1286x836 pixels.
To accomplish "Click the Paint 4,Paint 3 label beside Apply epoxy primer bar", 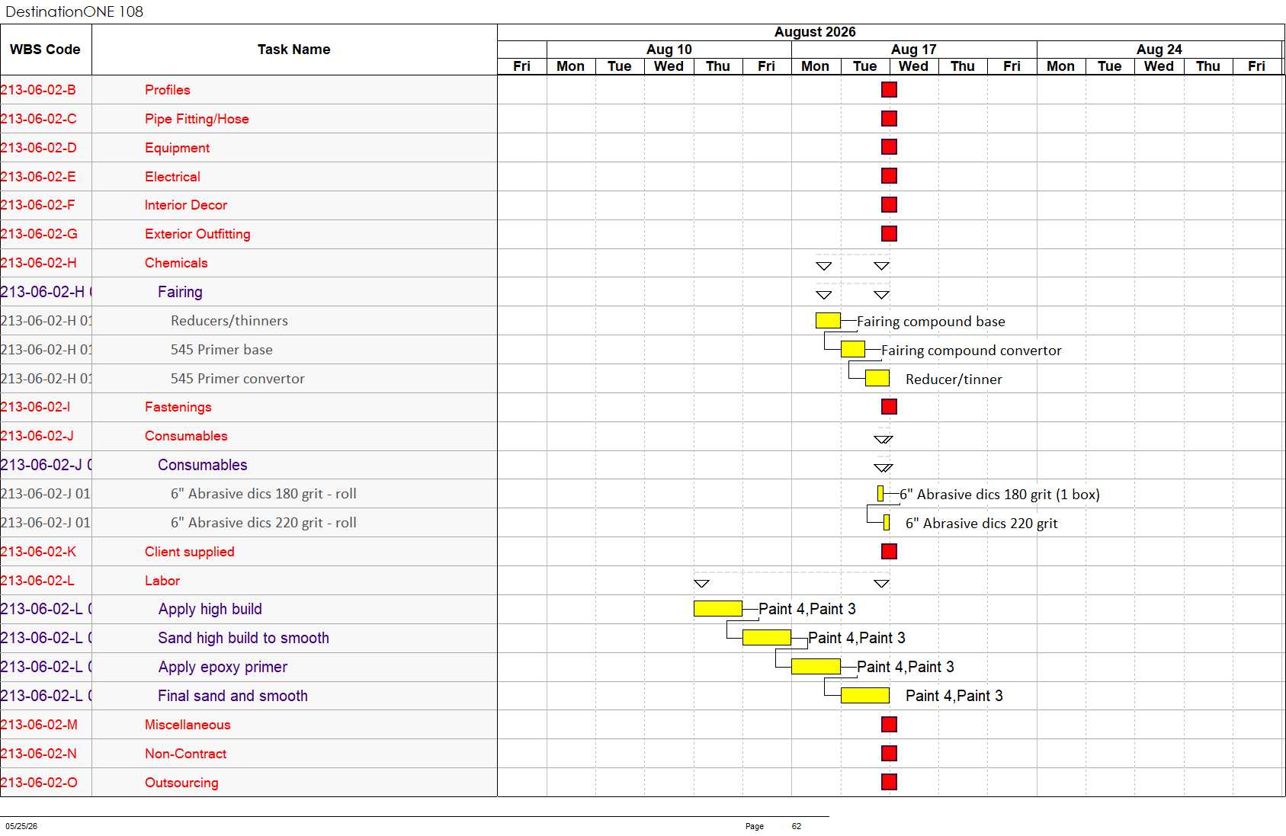I will point(906,667).
